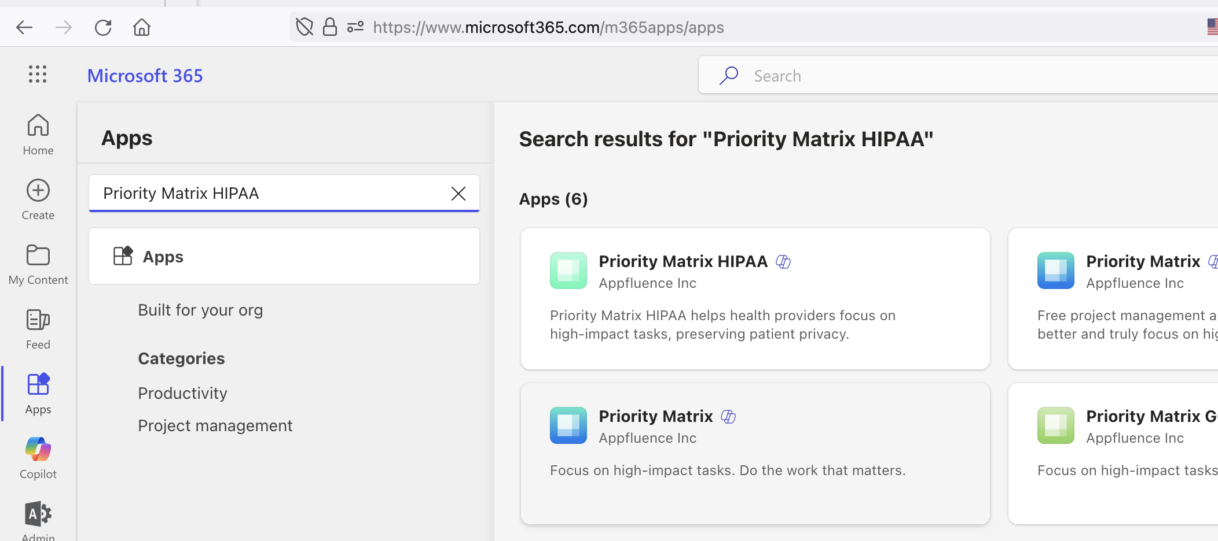Filter by Project management category
1218x541 pixels.
pyautogui.click(x=215, y=426)
